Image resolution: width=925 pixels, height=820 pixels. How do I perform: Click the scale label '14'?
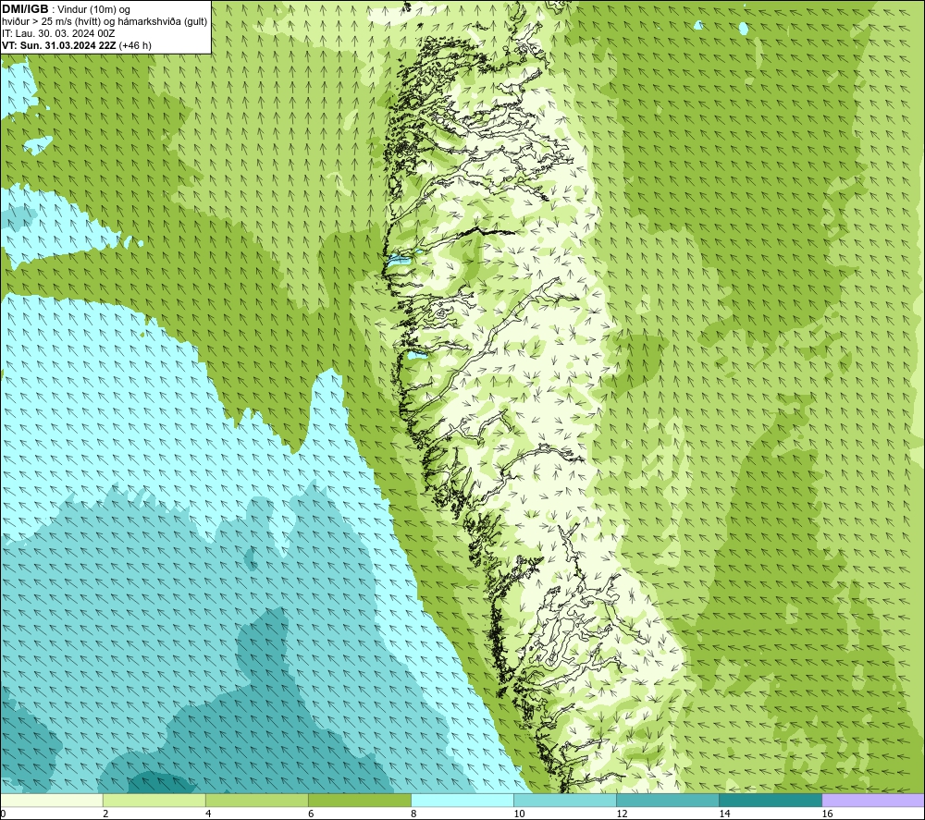coord(724,814)
